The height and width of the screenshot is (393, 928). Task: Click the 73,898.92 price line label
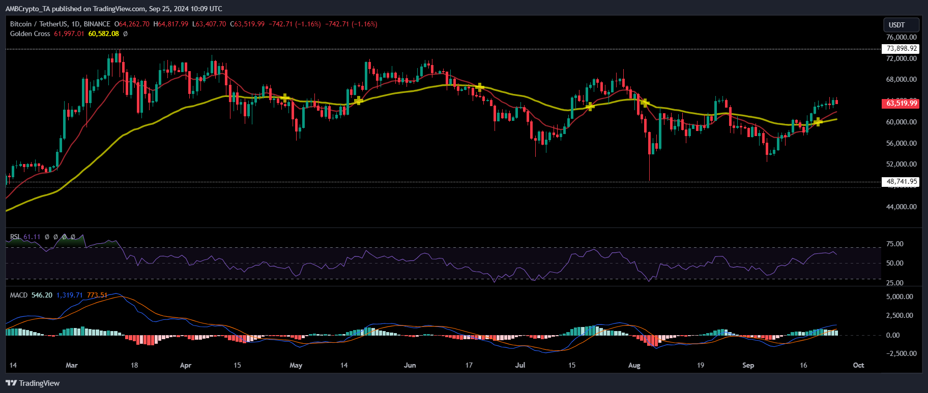[x=902, y=49]
